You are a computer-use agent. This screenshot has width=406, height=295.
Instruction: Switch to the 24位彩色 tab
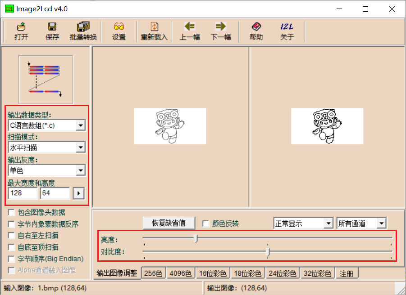coord(283,273)
